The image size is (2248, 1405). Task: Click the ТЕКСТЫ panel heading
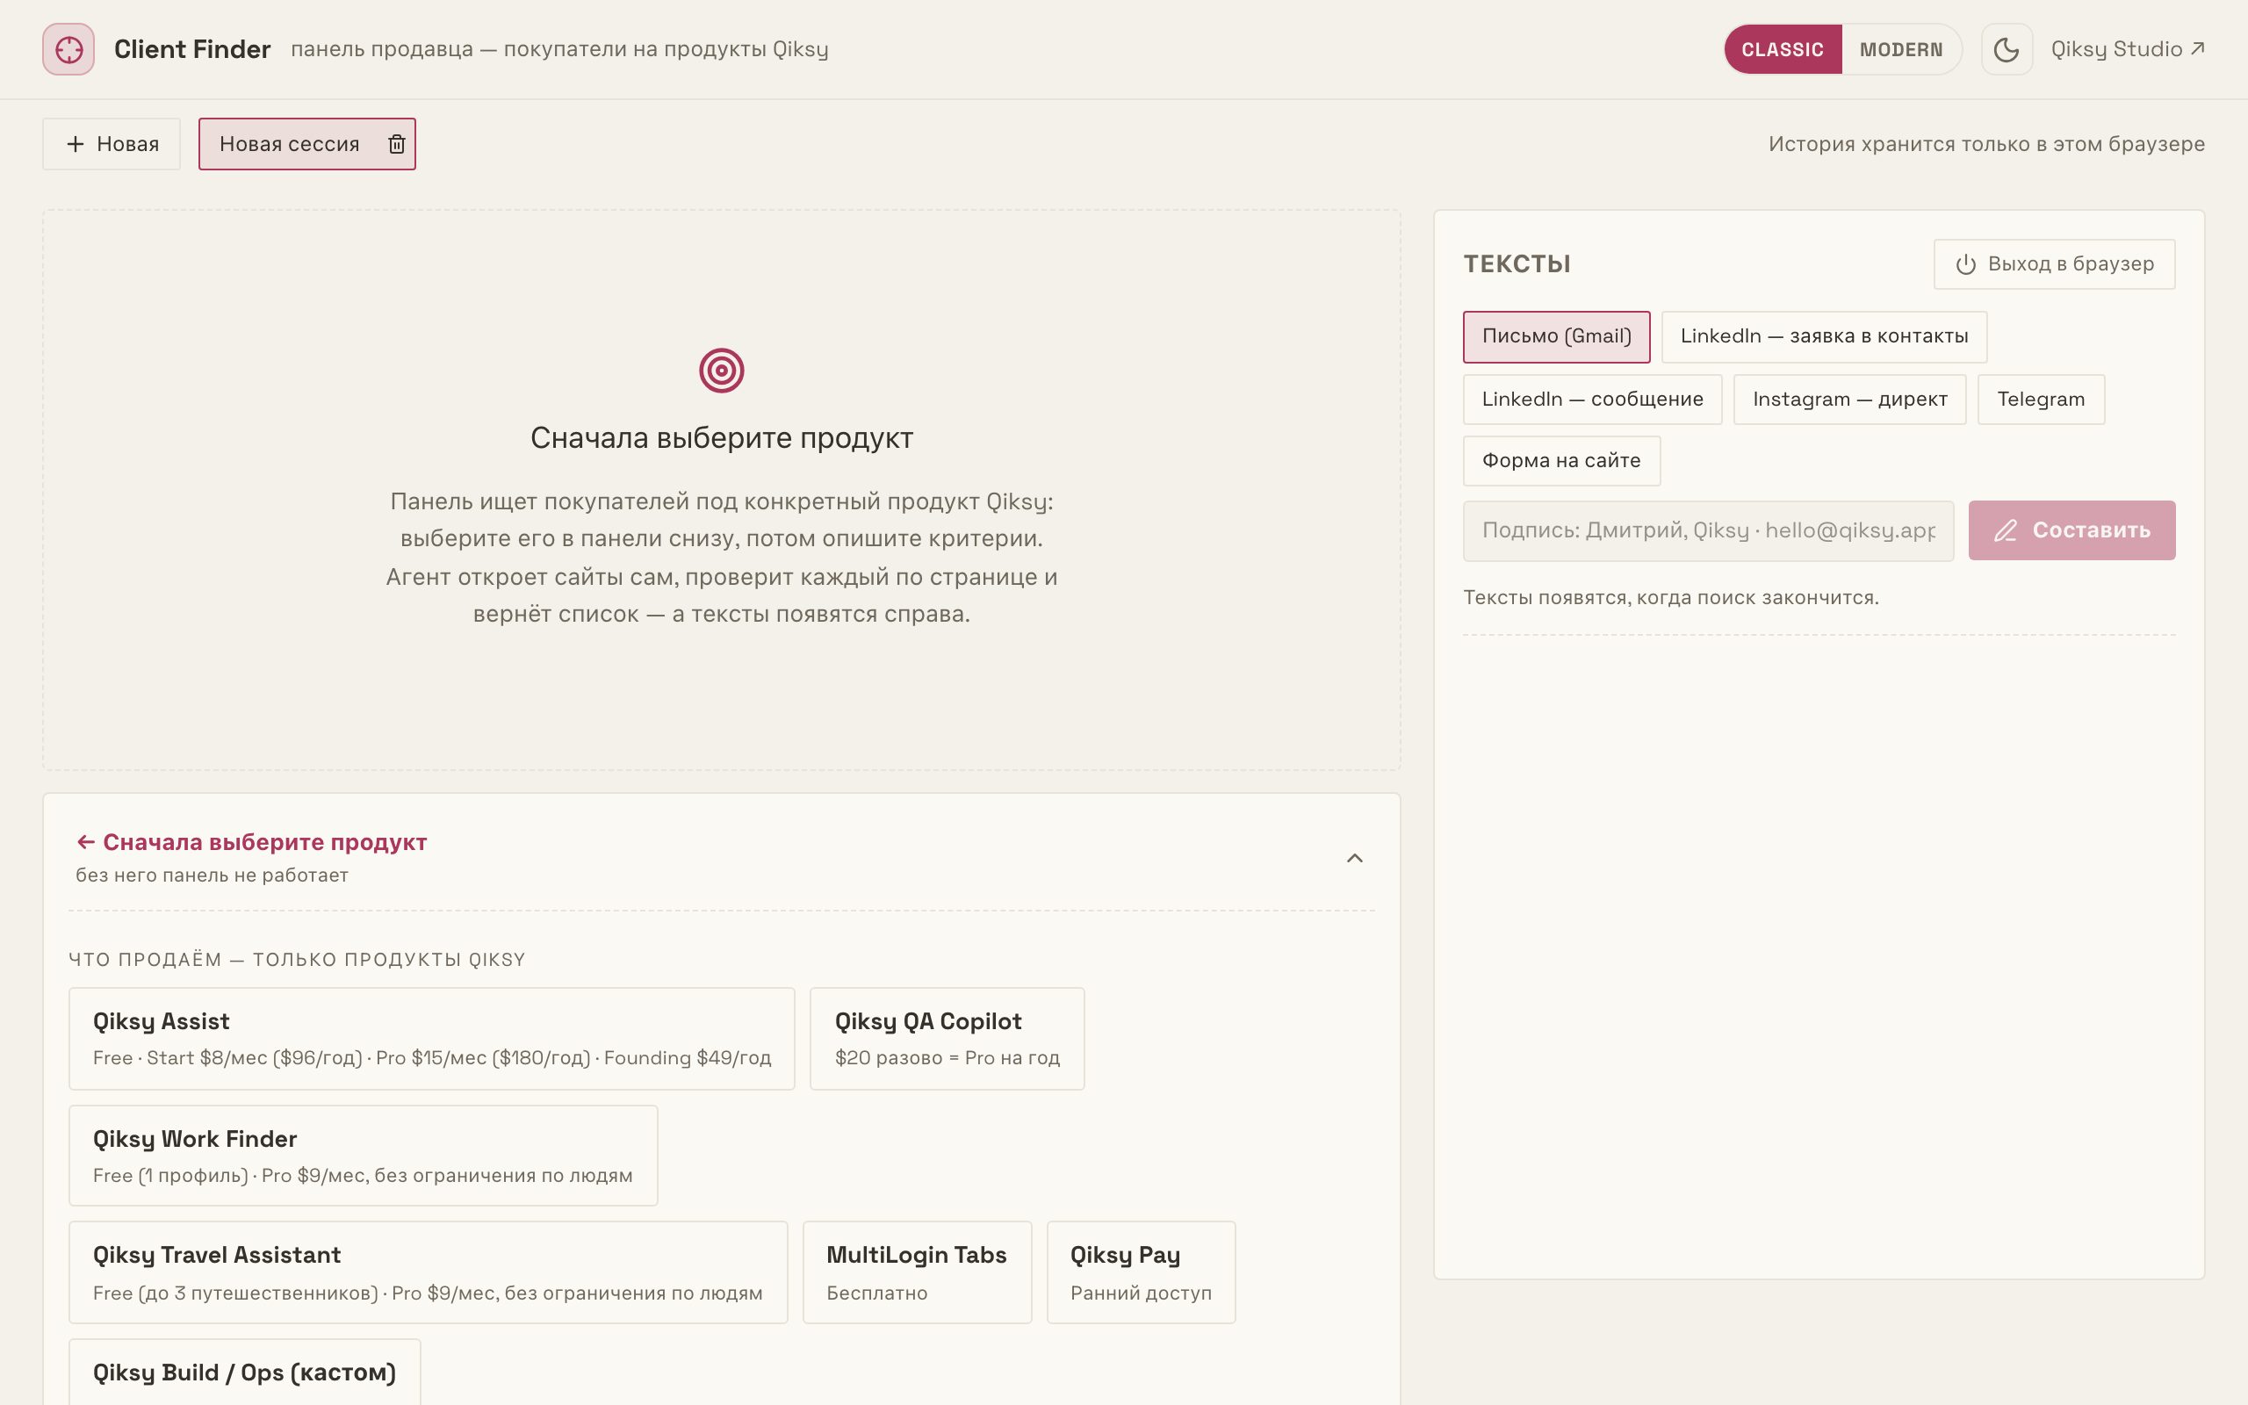coord(1517,264)
